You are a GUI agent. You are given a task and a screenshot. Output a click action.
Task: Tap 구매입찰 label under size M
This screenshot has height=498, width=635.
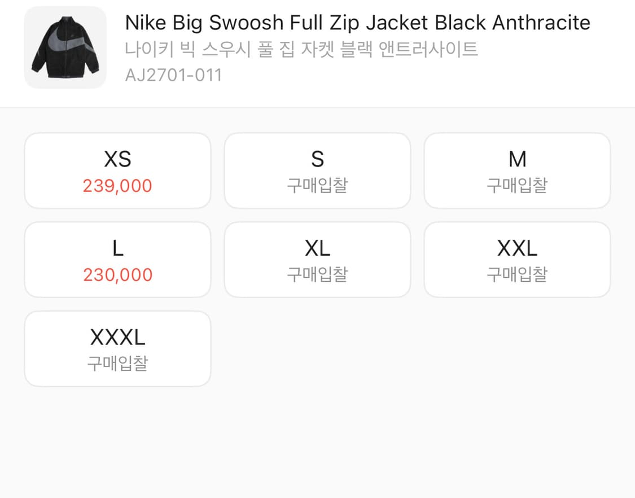[x=517, y=186]
